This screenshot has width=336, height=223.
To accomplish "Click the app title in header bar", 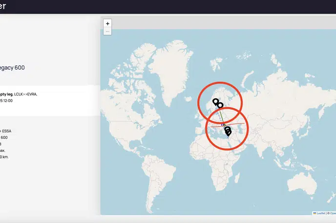I will (5, 7).
